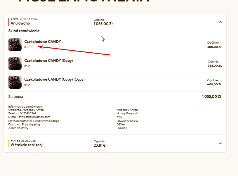Click the W trakcie realizacji status label

click(x=27, y=145)
